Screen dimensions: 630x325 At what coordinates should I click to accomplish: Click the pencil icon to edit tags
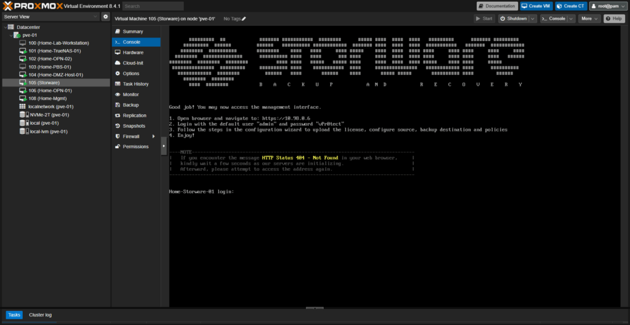point(244,19)
